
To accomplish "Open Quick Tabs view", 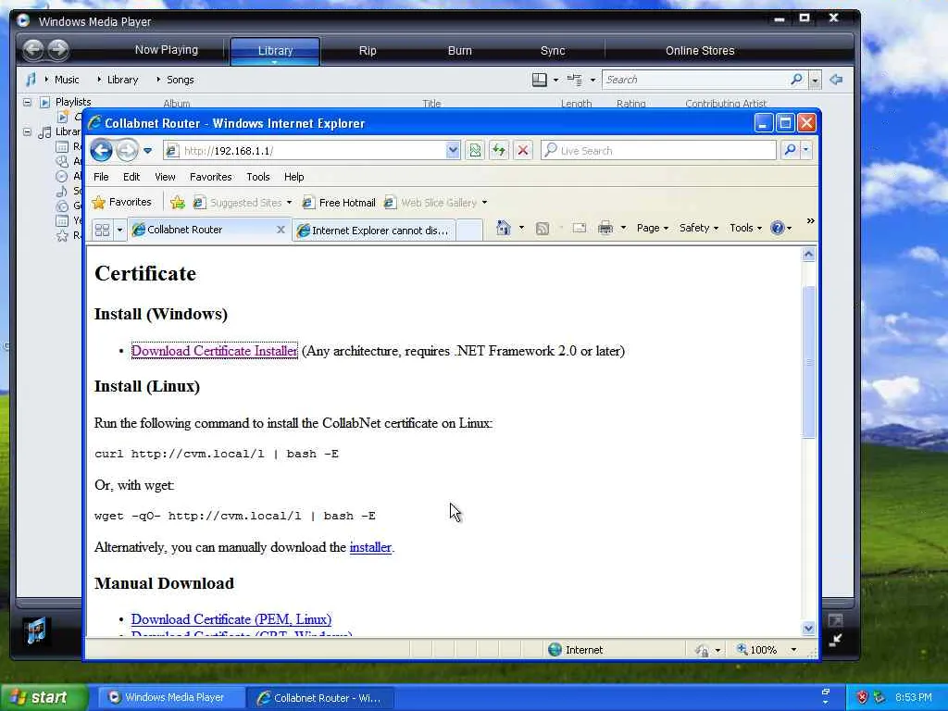I will point(102,230).
